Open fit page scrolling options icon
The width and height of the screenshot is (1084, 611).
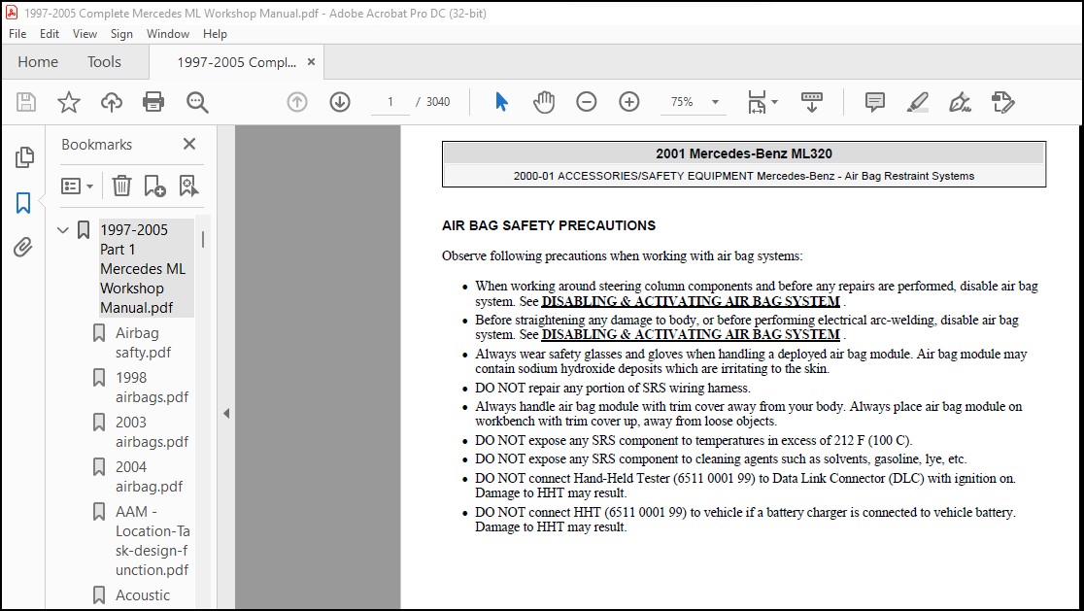(762, 102)
